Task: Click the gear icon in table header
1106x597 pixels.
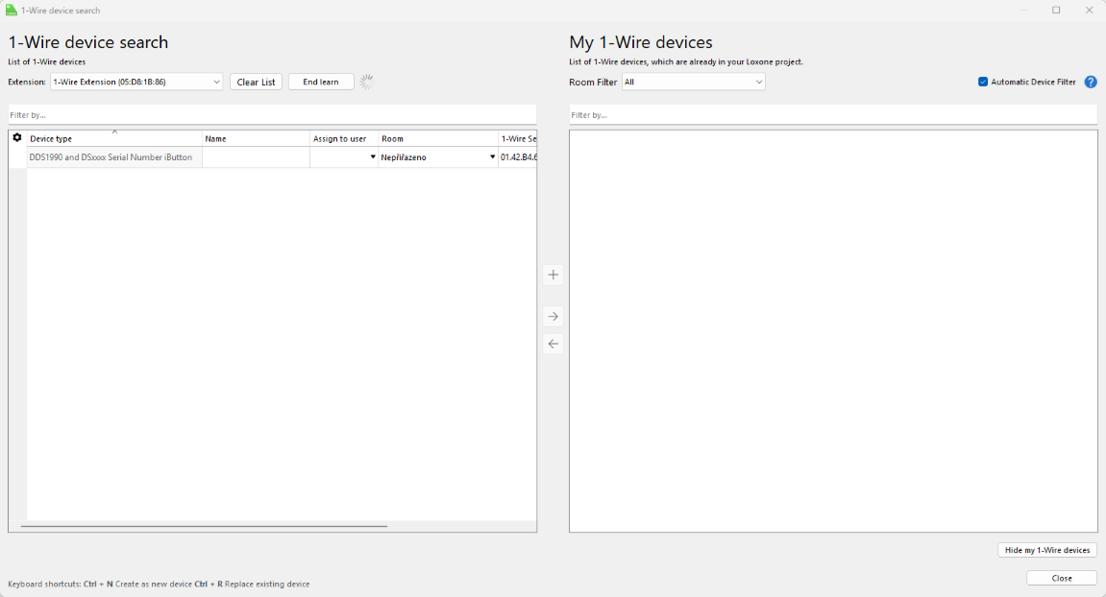Action: pyautogui.click(x=17, y=138)
